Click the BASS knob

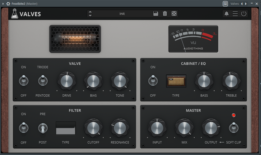point(204,81)
